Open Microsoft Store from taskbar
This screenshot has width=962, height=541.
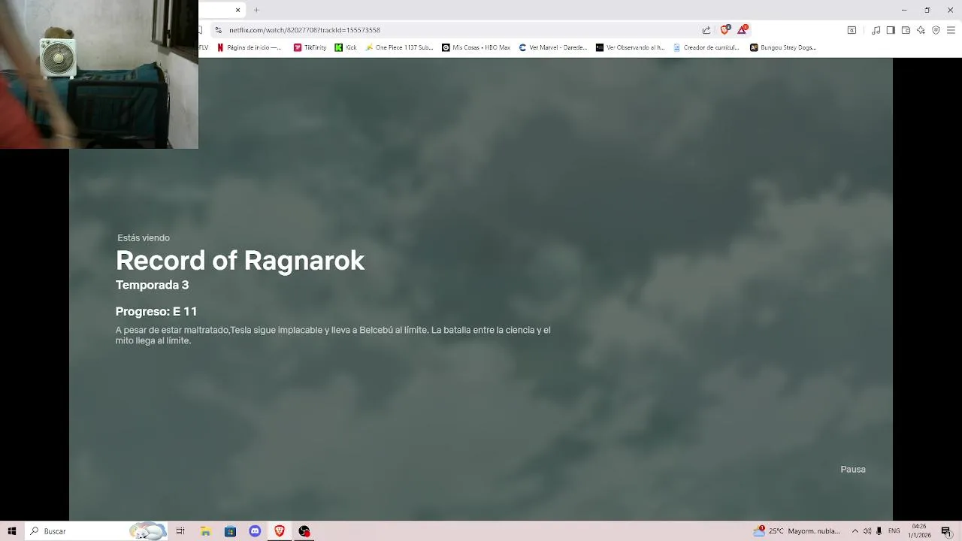[x=230, y=531]
